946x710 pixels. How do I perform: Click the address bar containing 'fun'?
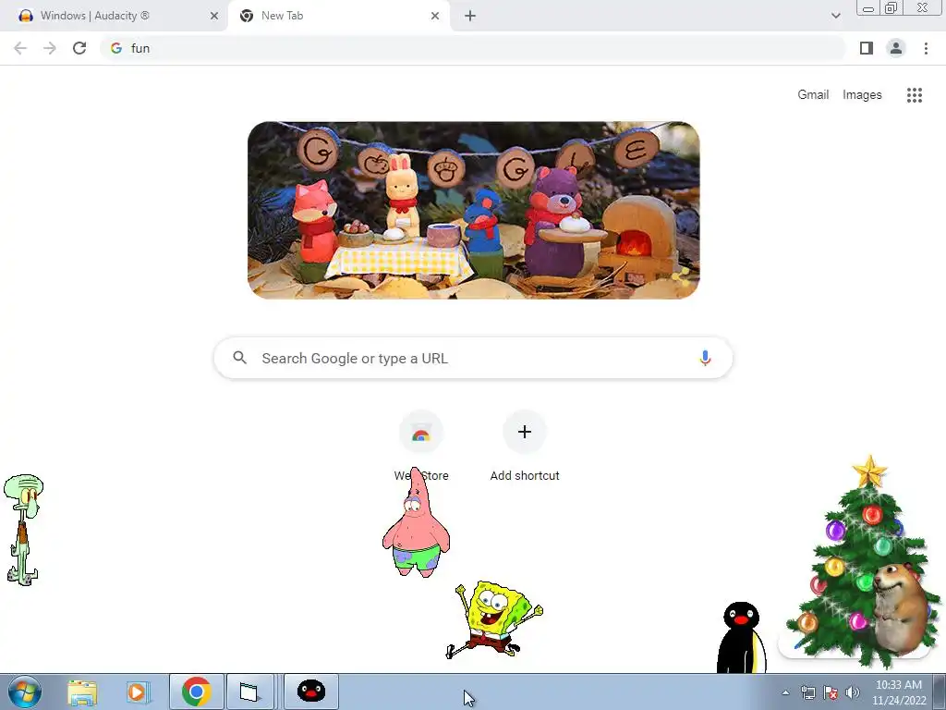pos(473,48)
